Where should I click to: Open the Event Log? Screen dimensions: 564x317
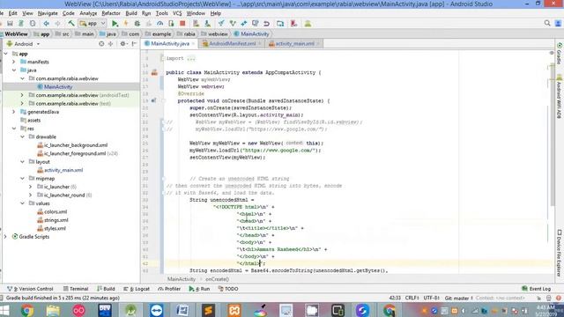[x=536, y=289]
